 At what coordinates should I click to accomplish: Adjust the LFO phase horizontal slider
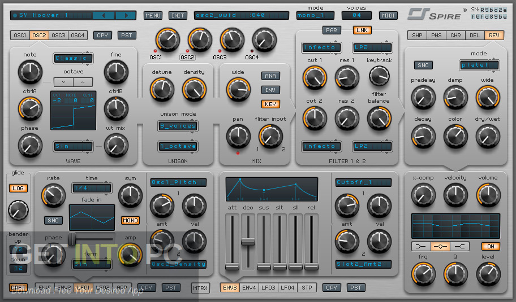[x=72, y=239]
